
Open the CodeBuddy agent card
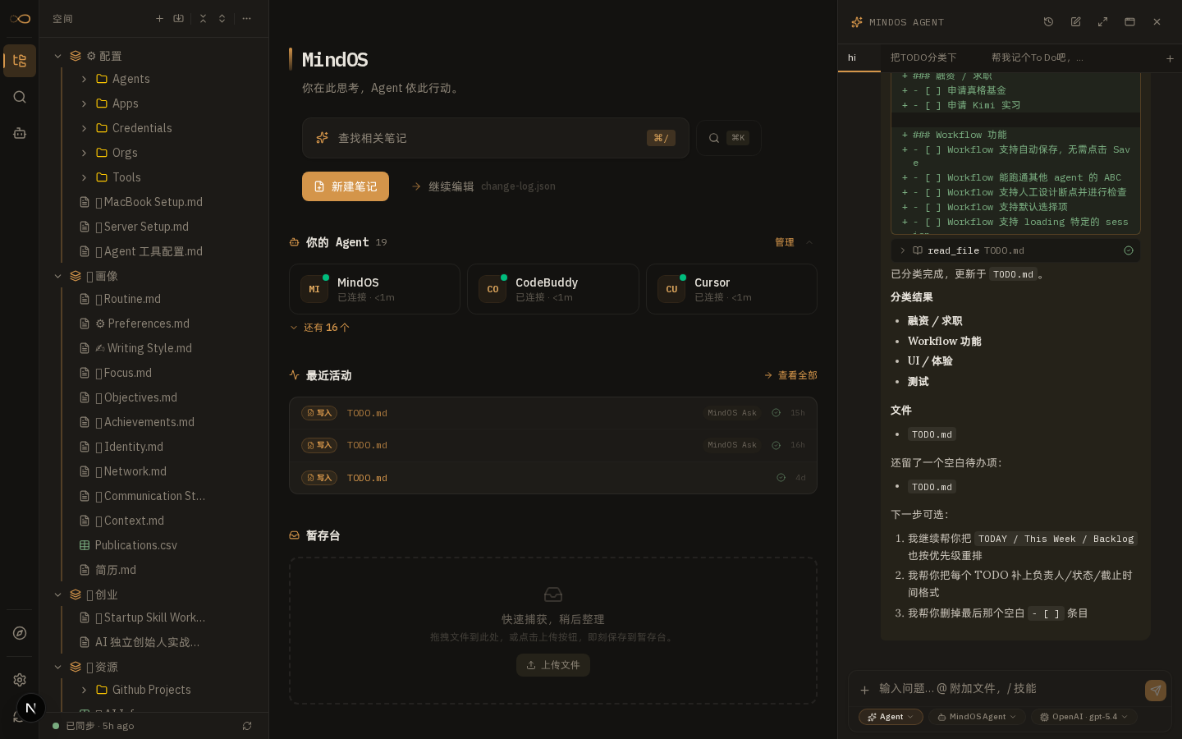point(553,289)
